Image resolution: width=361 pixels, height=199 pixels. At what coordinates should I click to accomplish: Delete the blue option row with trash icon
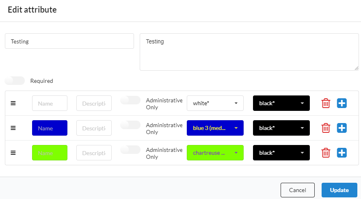(x=326, y=128)
